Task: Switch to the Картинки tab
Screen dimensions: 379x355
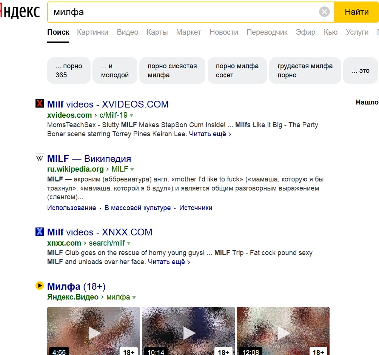Action: click(x=92, y=32)
